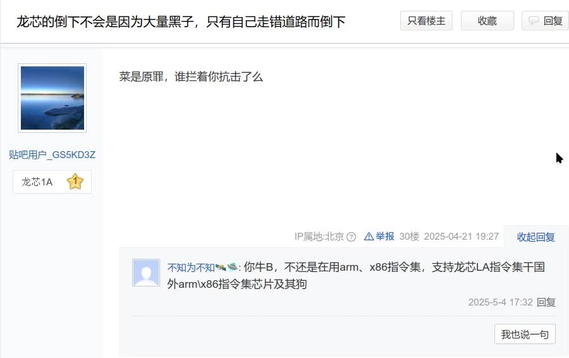Visit the profile link 贴吧用户_GS5KD3Z
Screen dimensions: 569x358
pos(52,155)
